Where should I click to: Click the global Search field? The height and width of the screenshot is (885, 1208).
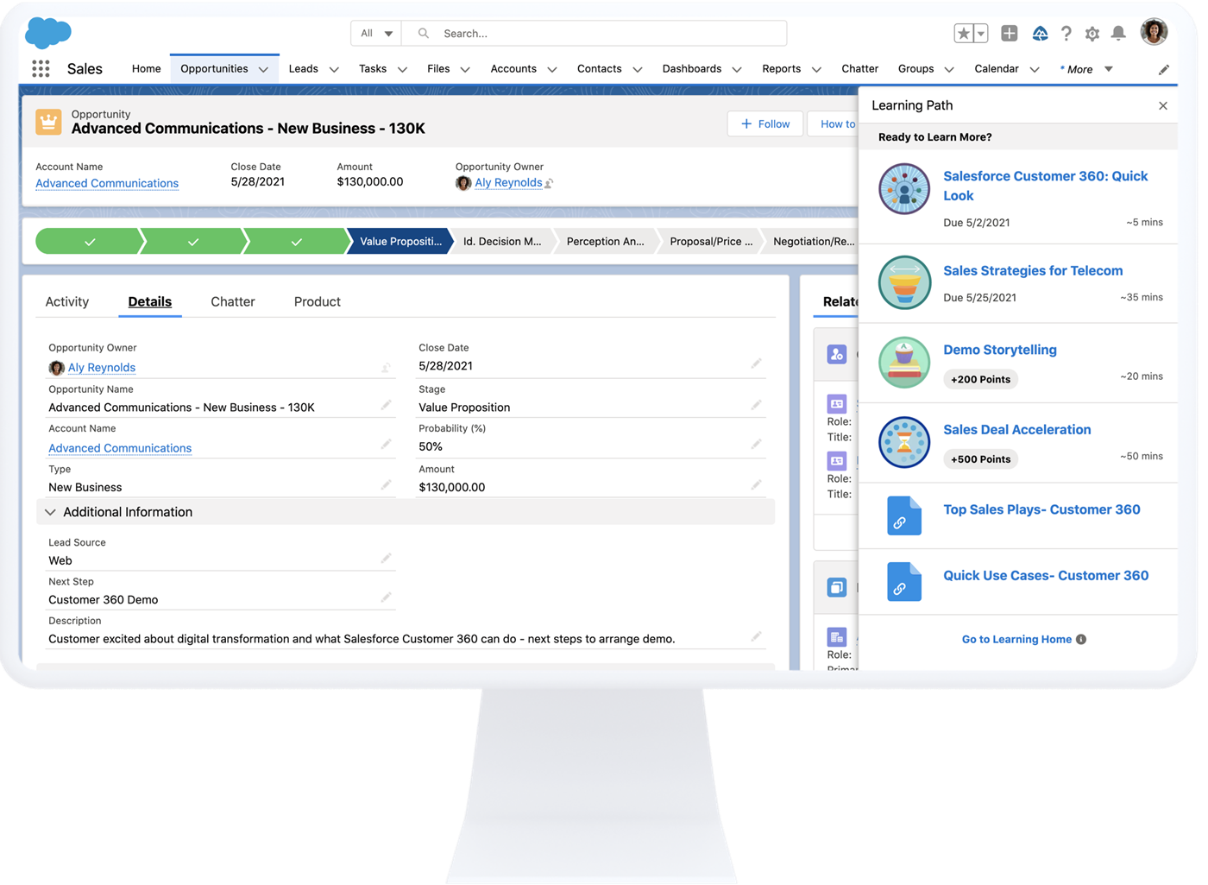click(x=595, y=34)
